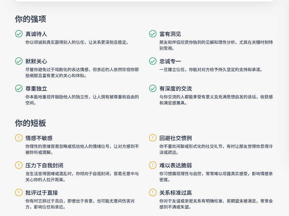Screen dimensions: 289x216
Task: Click the orange alert icon for 批评过于直接
Action: (x=19, y=193)
